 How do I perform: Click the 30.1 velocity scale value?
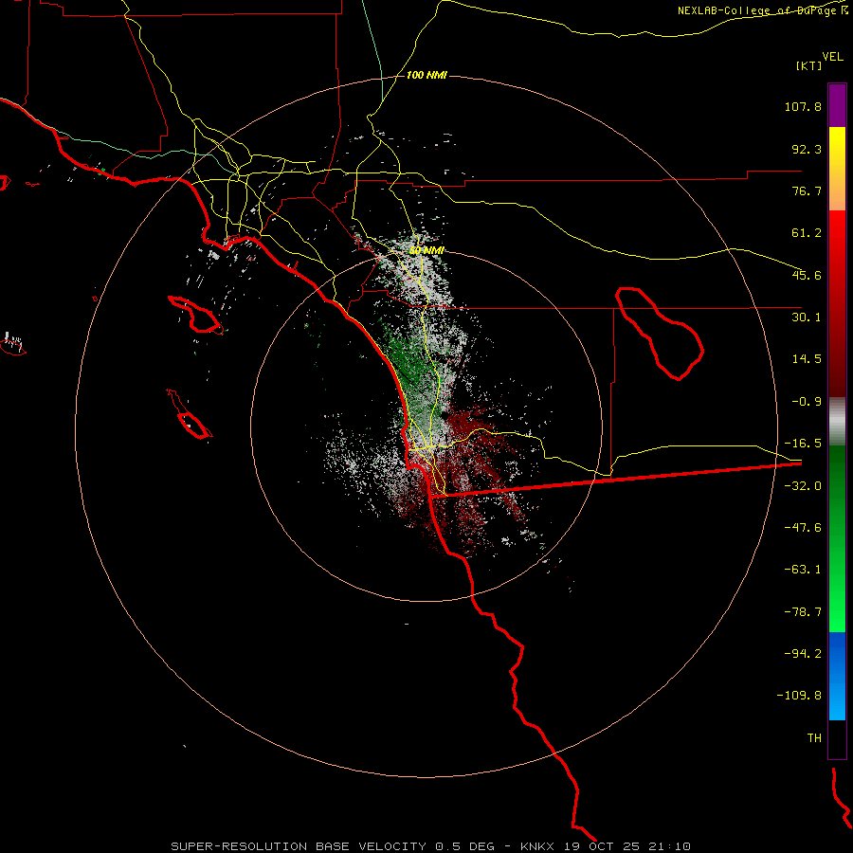click(x=807, y=318)
